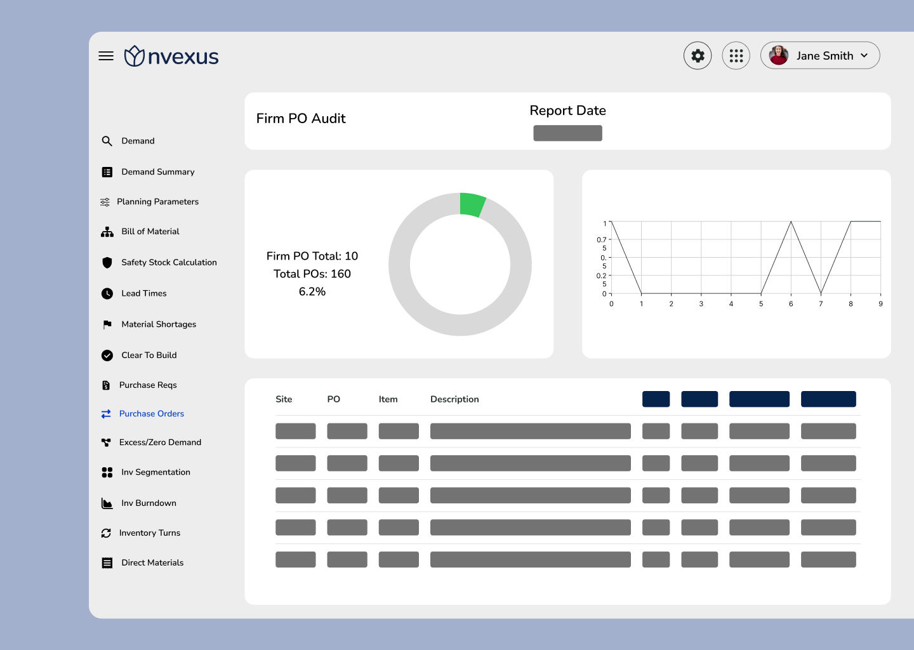Click the Material Shortages flag icon
Viewport: 914px width, 650px height.
point(107,324)
